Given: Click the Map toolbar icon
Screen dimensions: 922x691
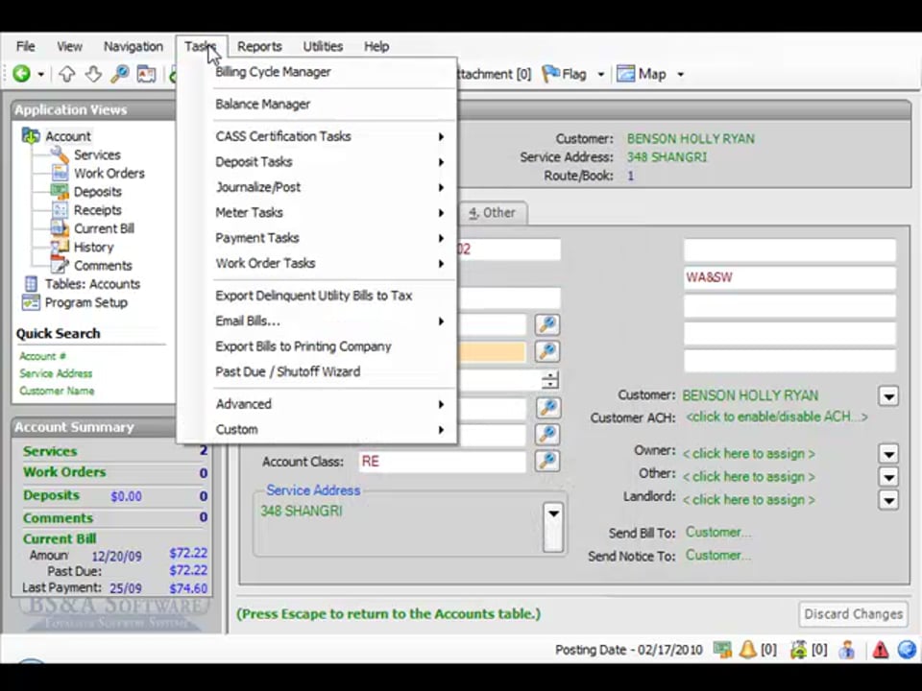Looking at the screenshot, I should 625,74.
